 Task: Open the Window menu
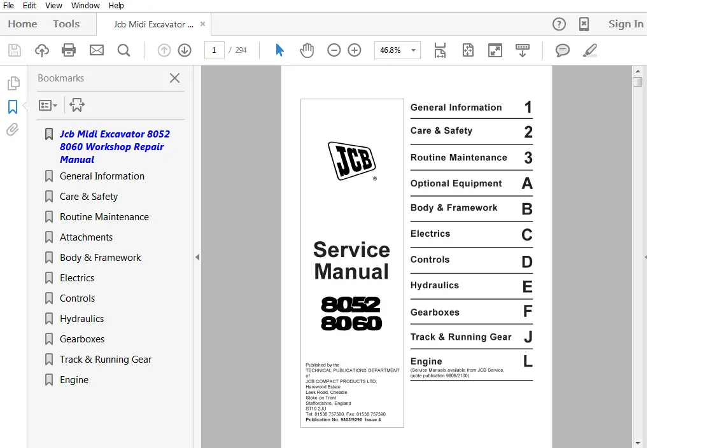(x=85, y=6)
